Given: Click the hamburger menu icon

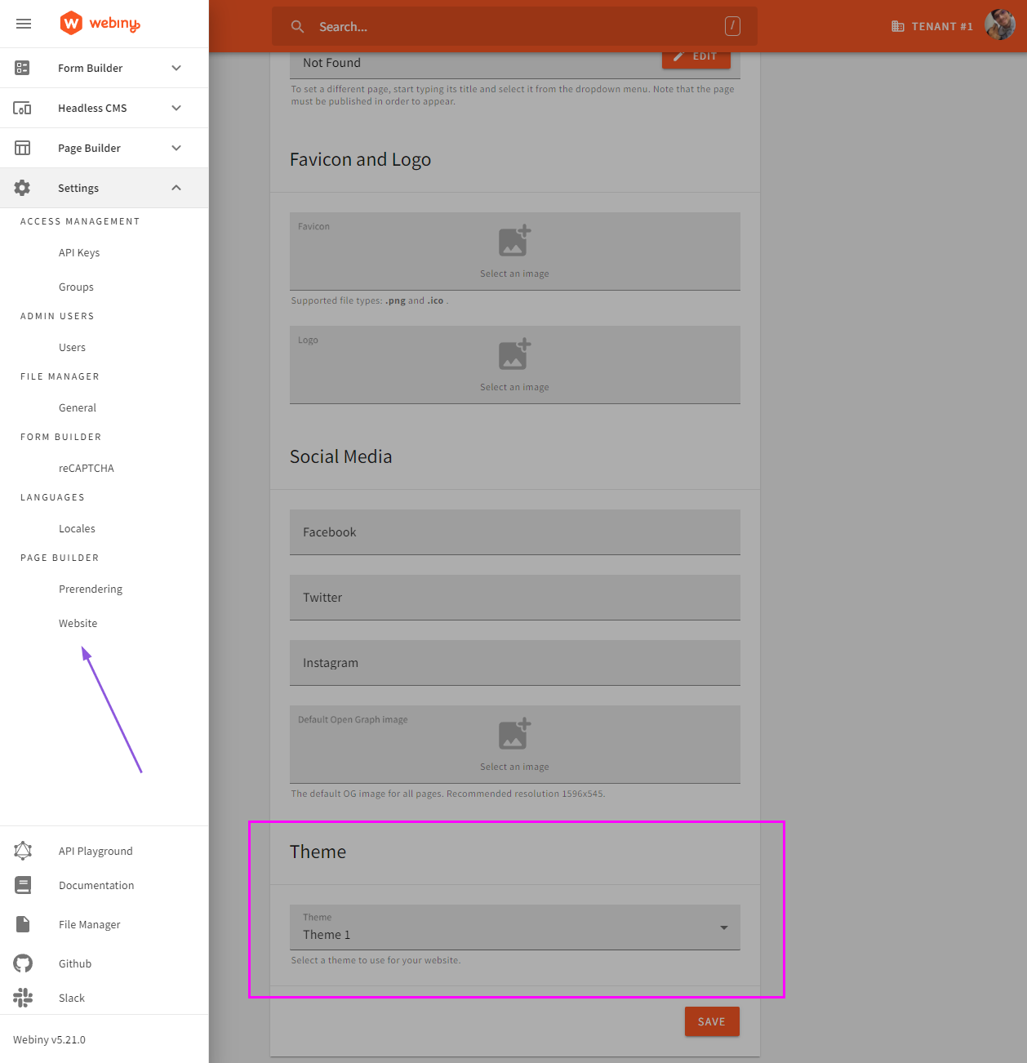Looking at the screenshot, I should 24,24.
